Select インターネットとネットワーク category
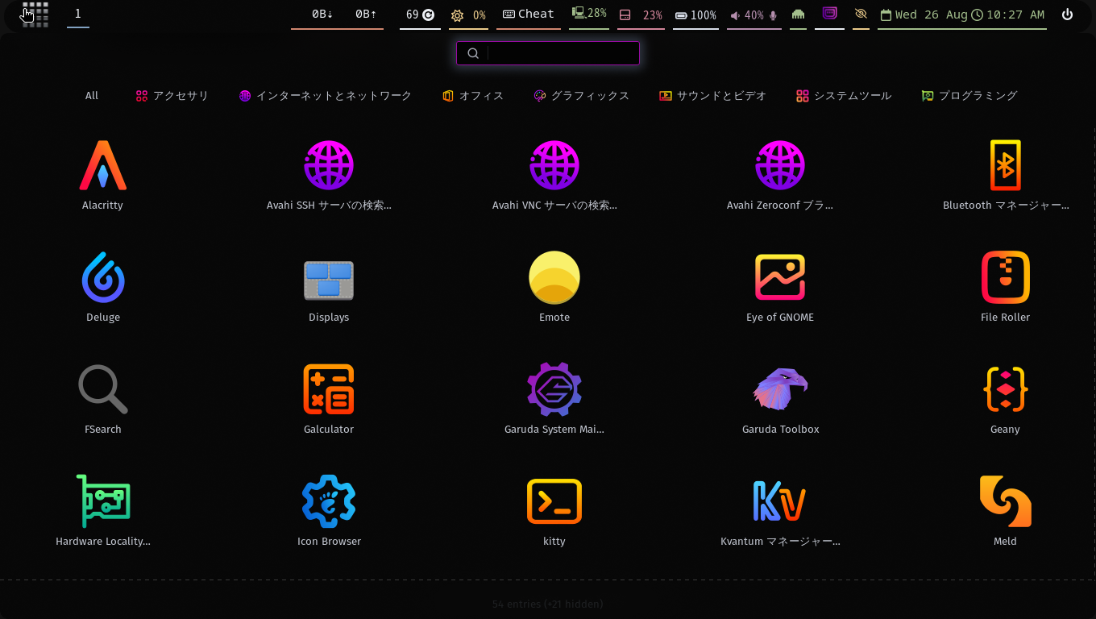 click(326, 96)
